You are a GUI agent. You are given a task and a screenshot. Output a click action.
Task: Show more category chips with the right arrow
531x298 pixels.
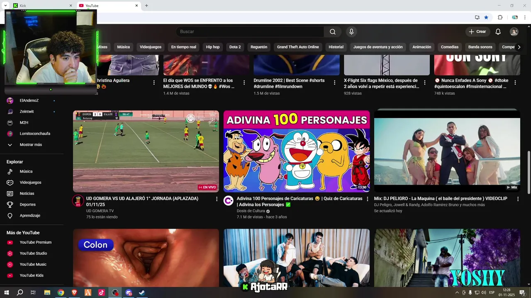coord(519,47)
